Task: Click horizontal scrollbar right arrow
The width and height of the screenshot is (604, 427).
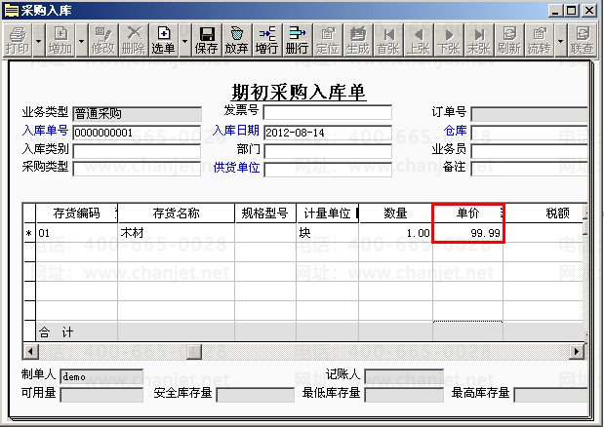Action: click(x=577, y=351)
